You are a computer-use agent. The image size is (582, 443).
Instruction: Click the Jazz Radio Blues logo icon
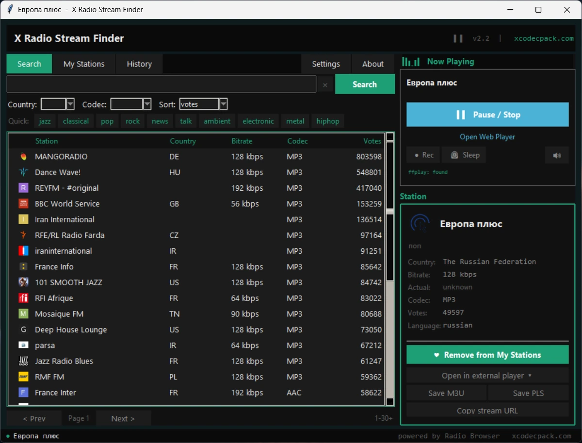tap(23, 361)
